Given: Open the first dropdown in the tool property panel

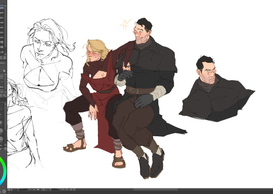Looking at the screenshot, I should tap(2, 76).
